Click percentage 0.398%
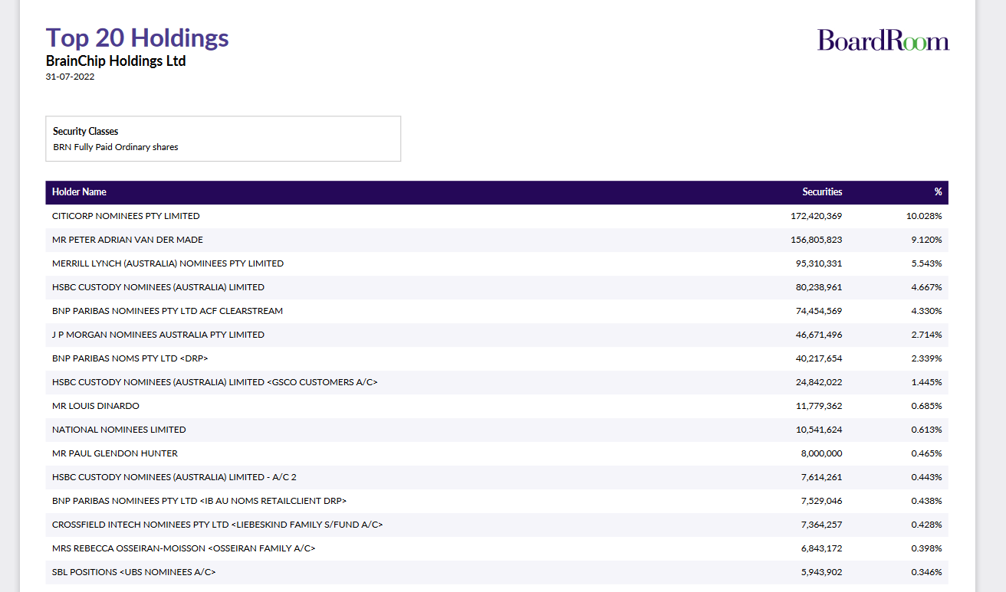The height and width of the screenshot is (592, 1006). (x=926, y=548)
